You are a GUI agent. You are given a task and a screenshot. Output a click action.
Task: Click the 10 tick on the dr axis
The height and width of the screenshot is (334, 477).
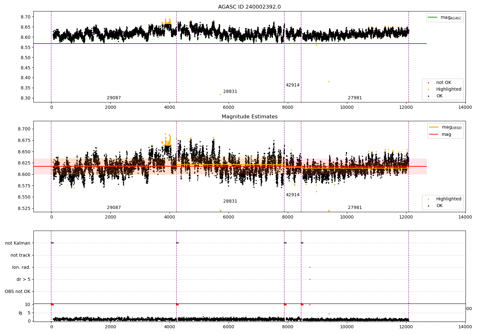click(x=28, y=304)
